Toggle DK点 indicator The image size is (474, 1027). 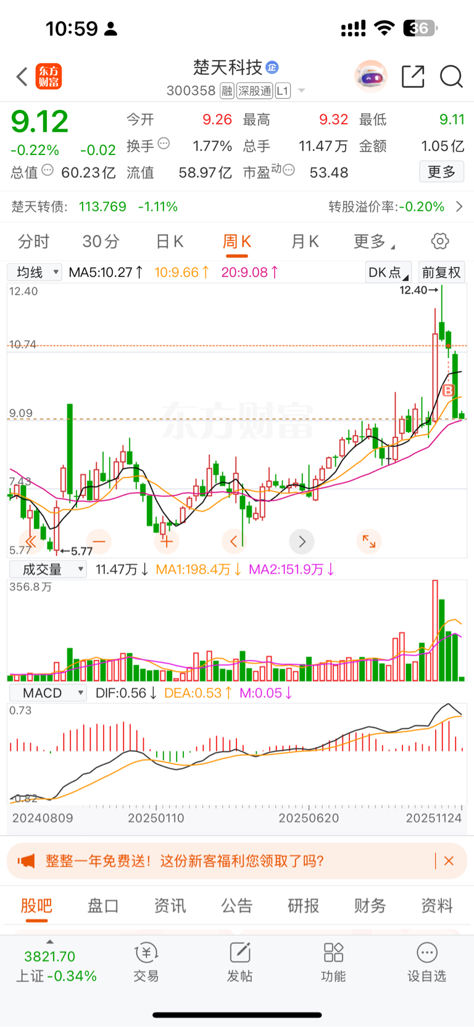point(388,273)
